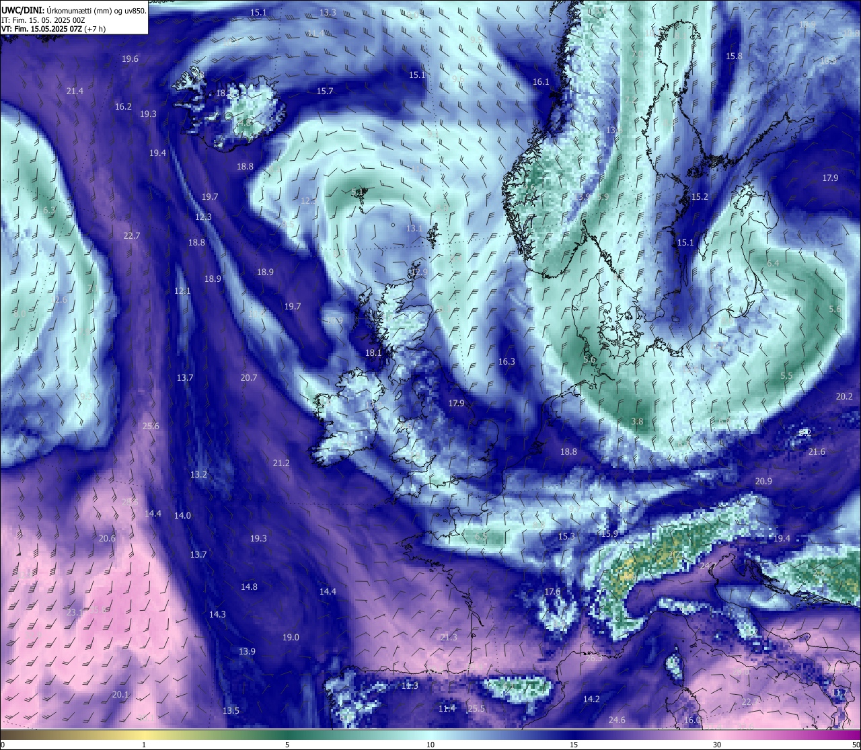
Task: Click the 11.4 value near the bottom
Action: tap(447, 709)
